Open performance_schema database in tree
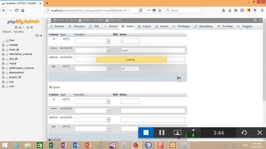Viewport: 266px width, 149px height. [21, 68]
